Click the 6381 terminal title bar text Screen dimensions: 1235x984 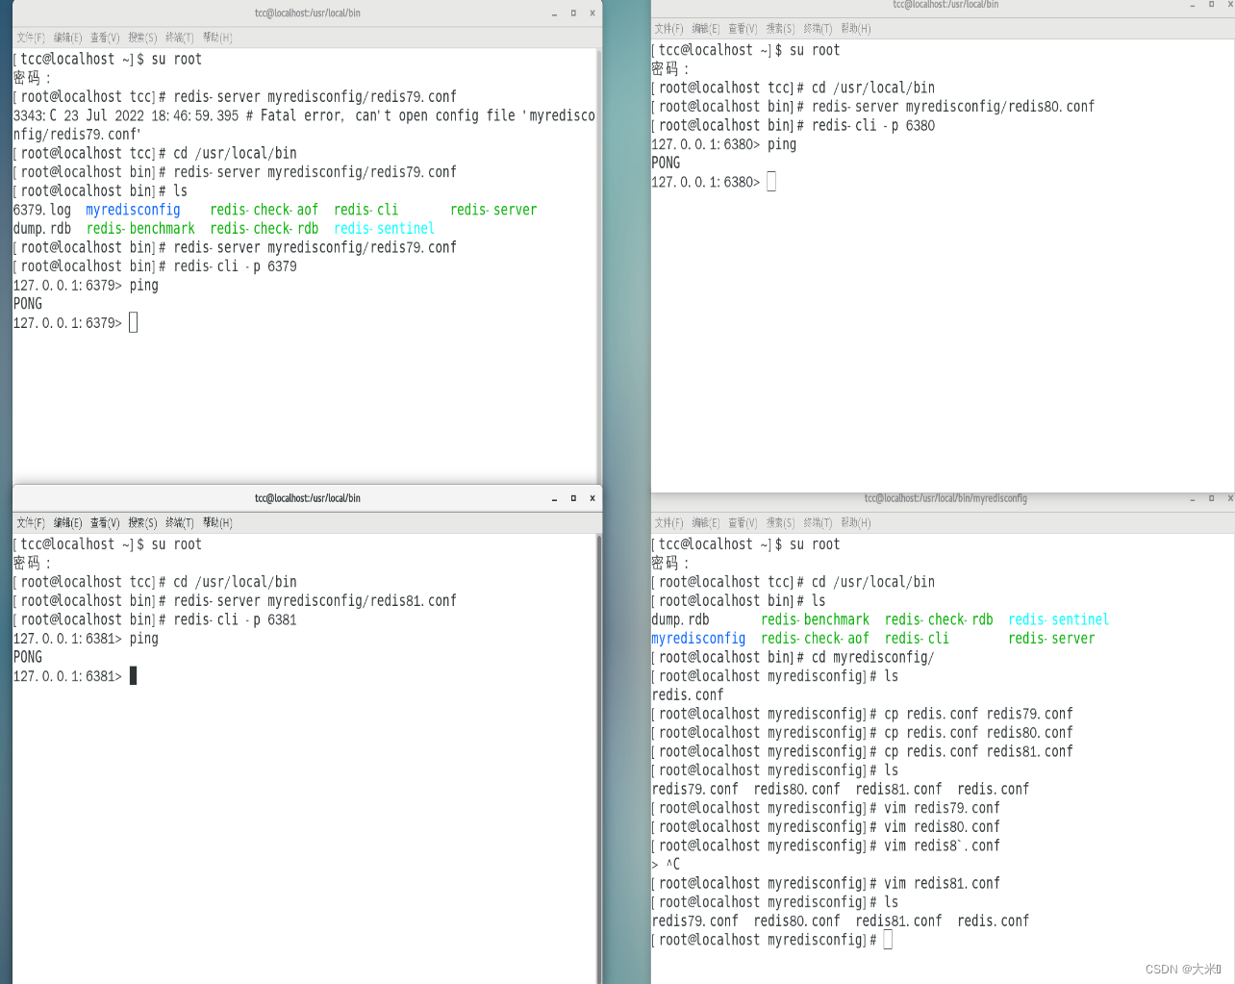point(308,498)
